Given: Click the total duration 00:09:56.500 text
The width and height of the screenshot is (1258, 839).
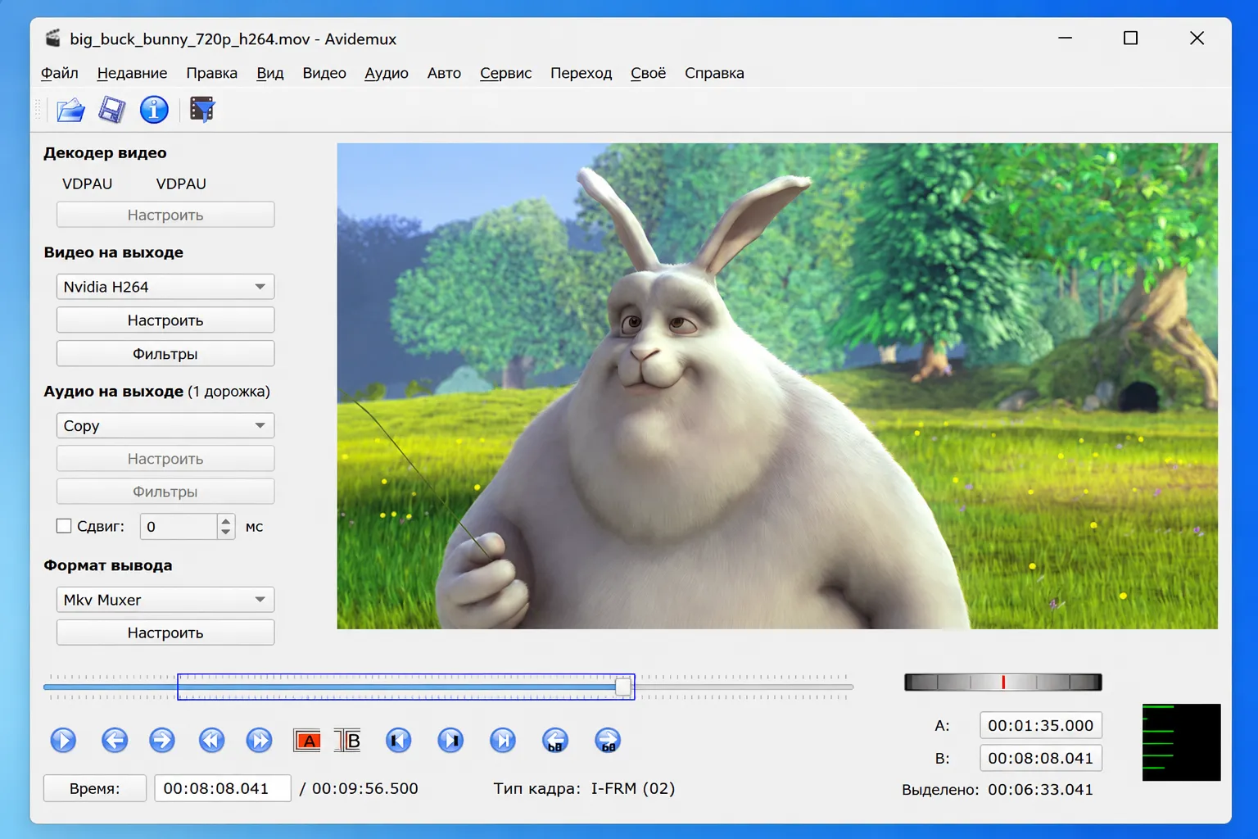Looking at the screenshot, I should pos(365,788).
